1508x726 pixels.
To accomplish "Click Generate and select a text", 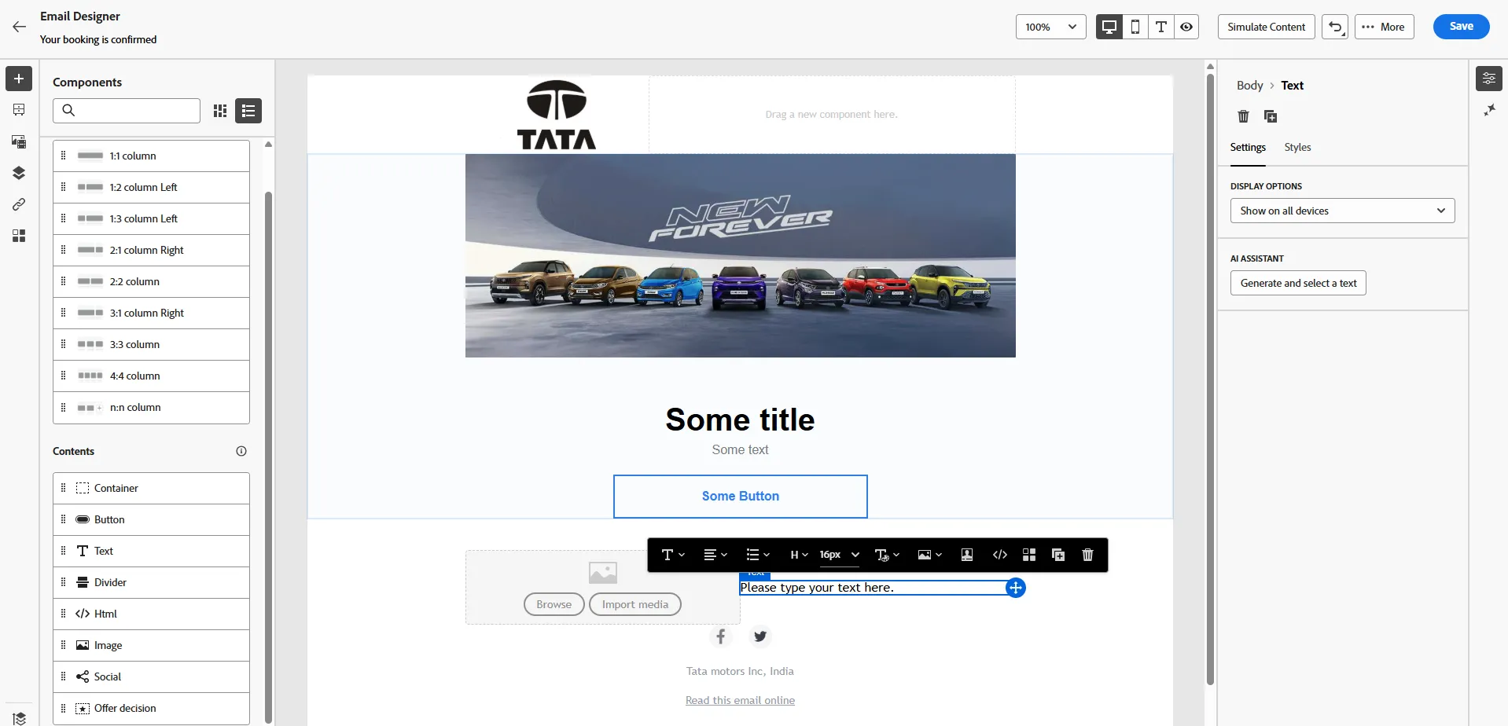I will [1298, 283].
